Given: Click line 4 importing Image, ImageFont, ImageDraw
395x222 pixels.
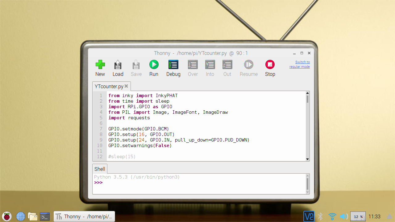Looking at the screenshot, I should (x=168, y=112).
